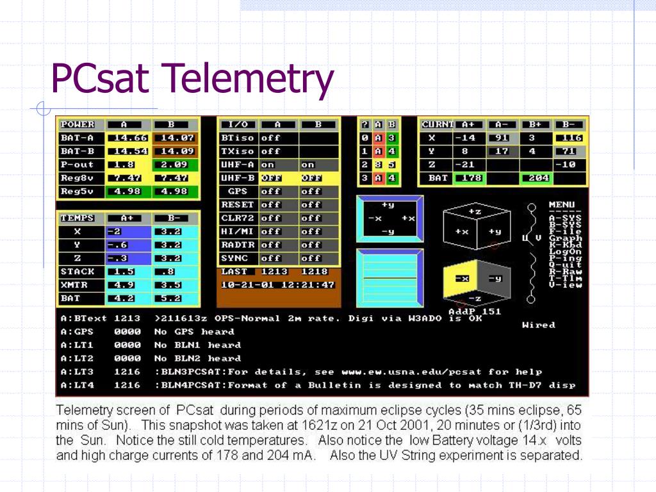Click the CLR72 row label
The width and height of the screenshot is (656, 492).
point(238,218)
